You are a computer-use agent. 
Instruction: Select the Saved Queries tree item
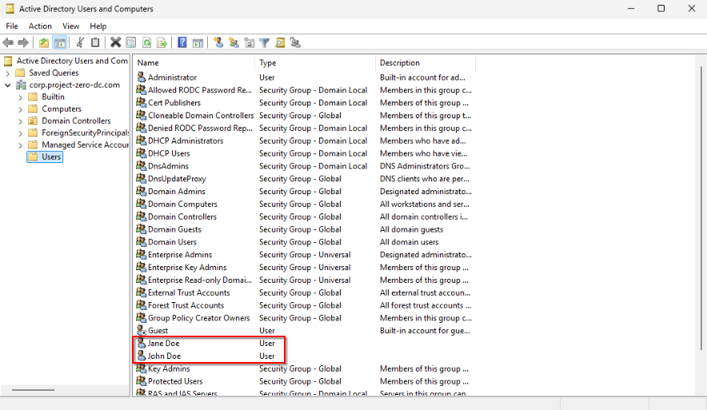point(54,73)
